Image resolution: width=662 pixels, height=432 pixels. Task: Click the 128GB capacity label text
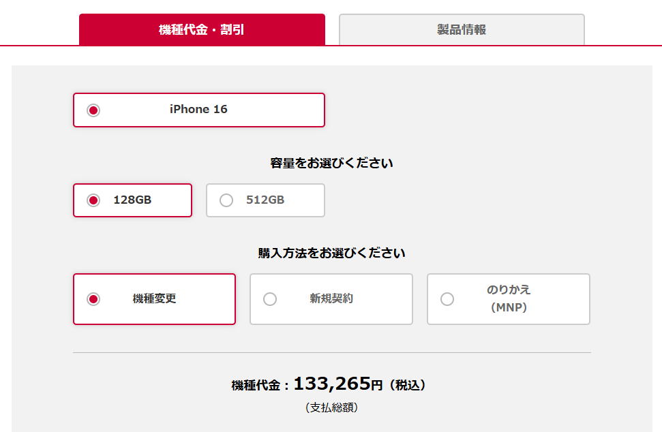point(132,200)
